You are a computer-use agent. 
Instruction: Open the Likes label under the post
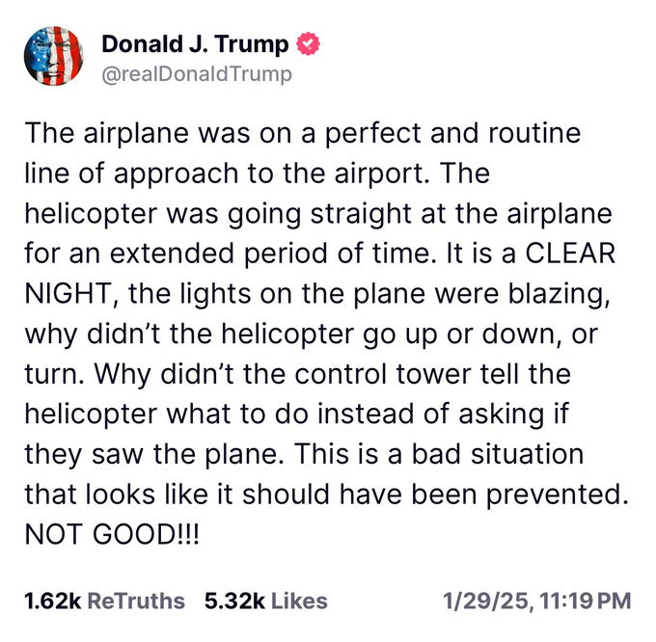(298, 602)
